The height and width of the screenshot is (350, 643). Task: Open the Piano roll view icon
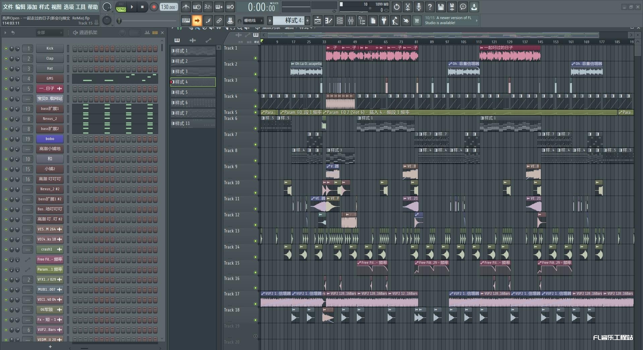(328, 21)
